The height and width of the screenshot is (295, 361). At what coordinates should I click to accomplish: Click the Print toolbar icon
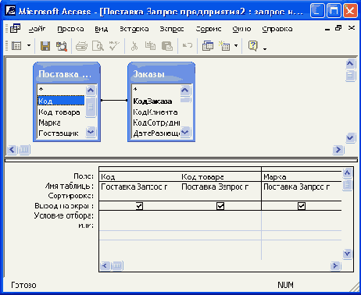click(x=81, y=46)
